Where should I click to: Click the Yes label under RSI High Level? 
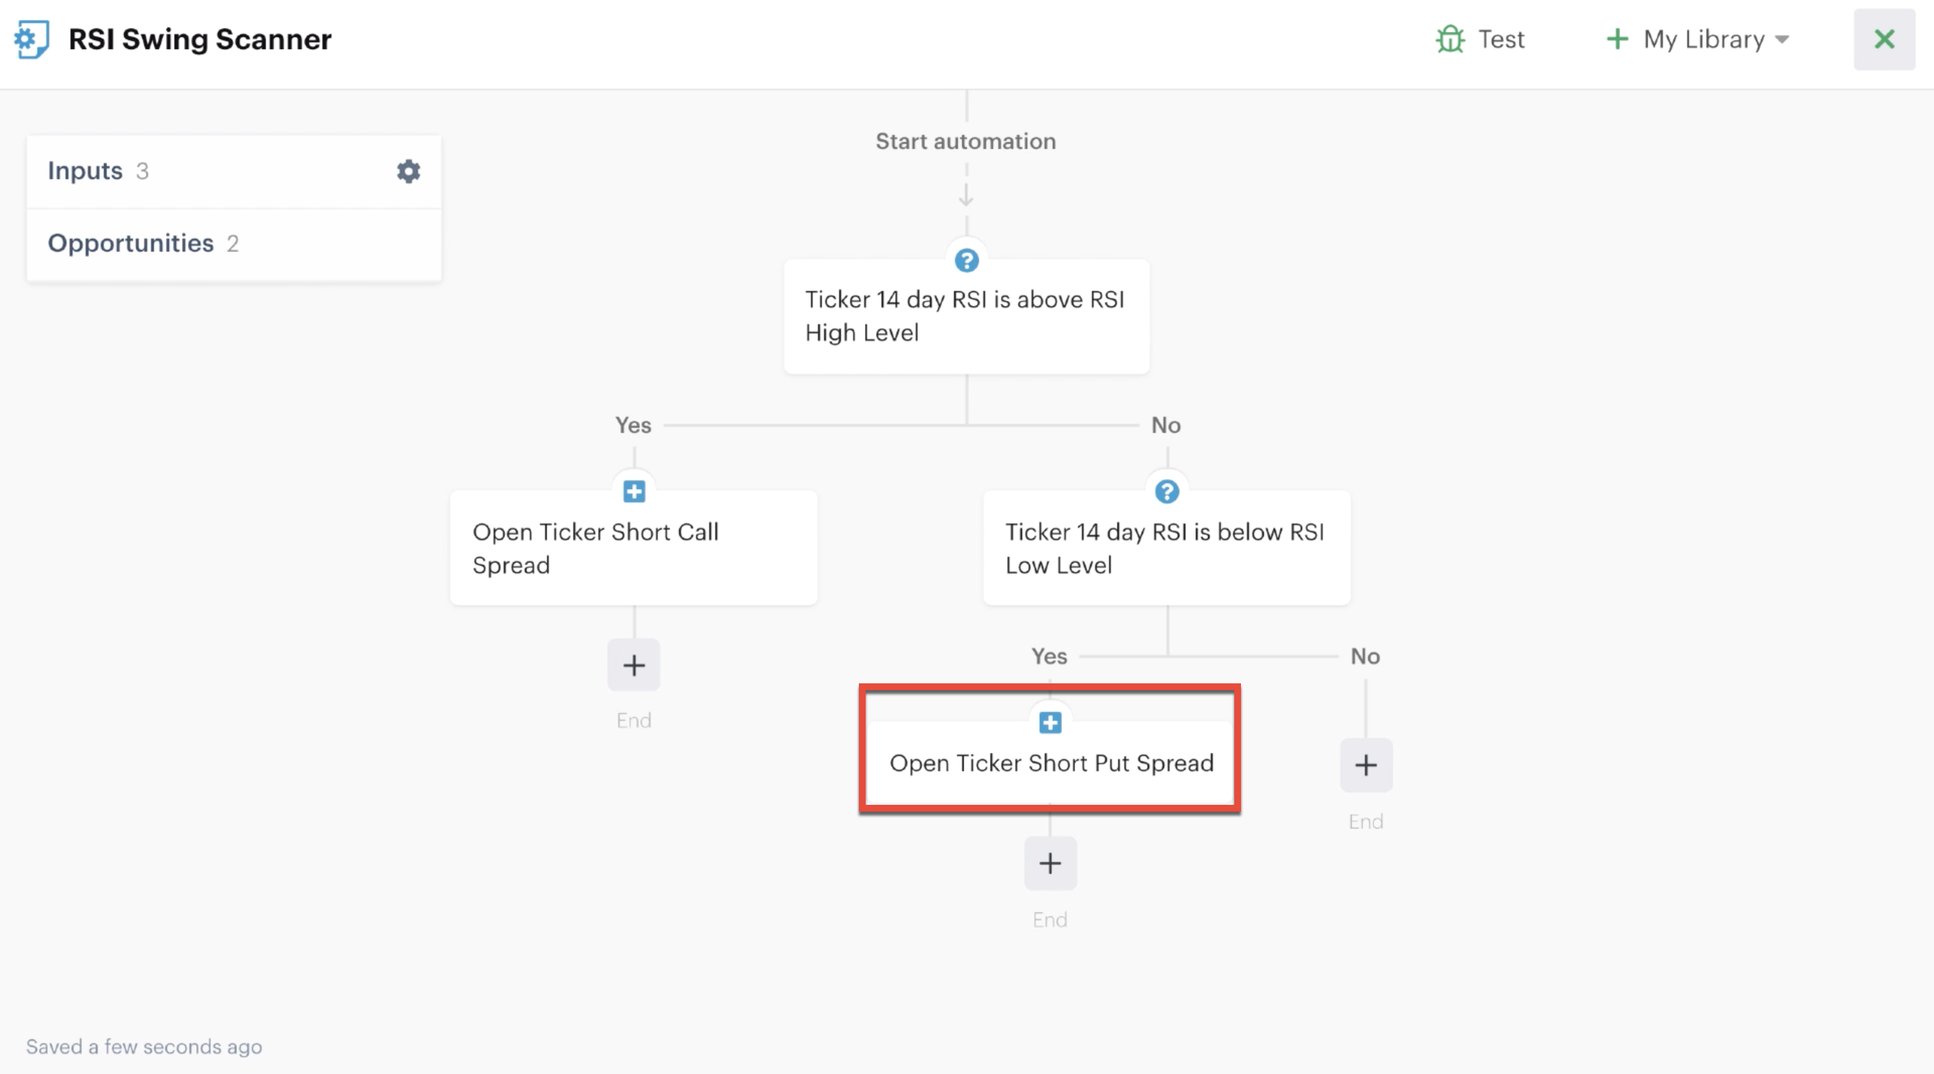[633, 425]
